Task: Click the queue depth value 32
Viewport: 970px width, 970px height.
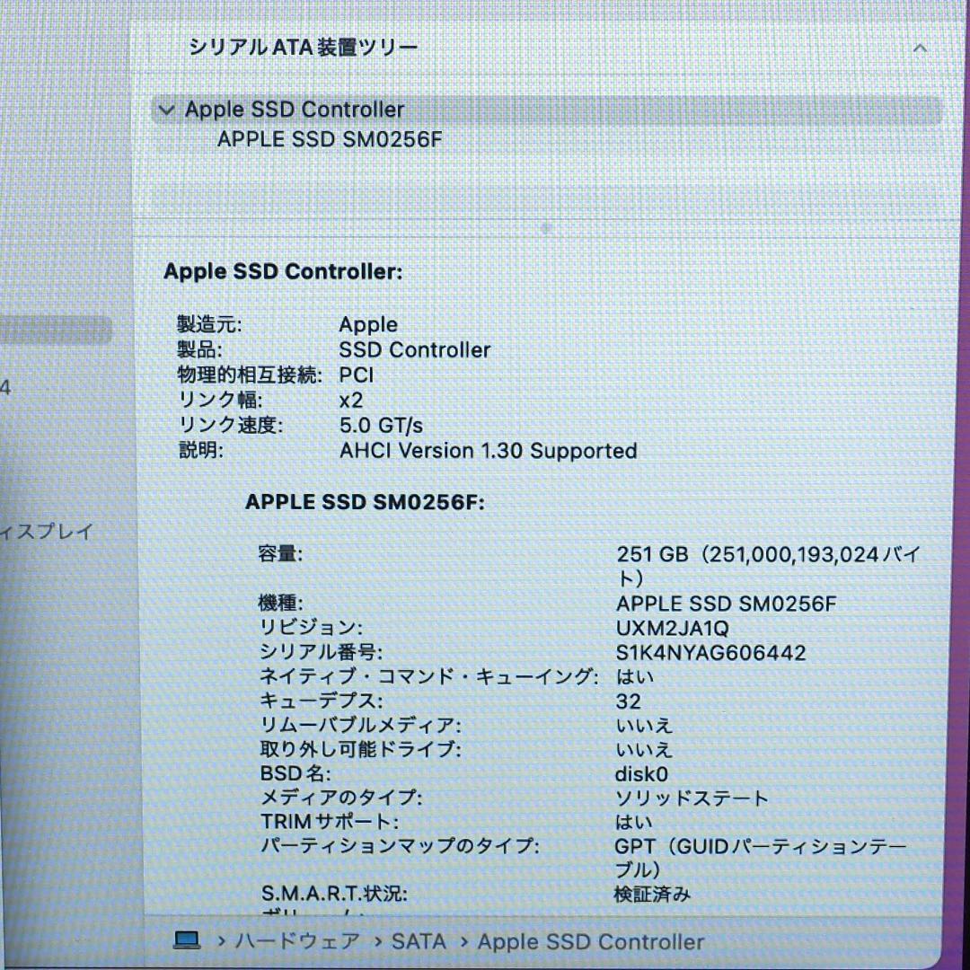Action: click(x=629, y=701)
